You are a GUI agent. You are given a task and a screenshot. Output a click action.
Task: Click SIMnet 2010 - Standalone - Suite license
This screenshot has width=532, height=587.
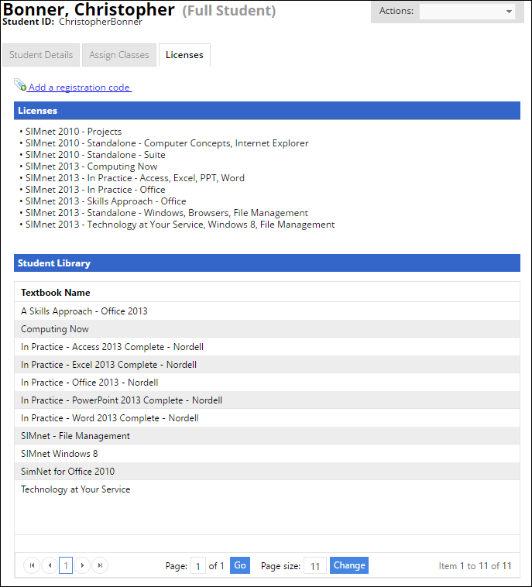[95, 155]
